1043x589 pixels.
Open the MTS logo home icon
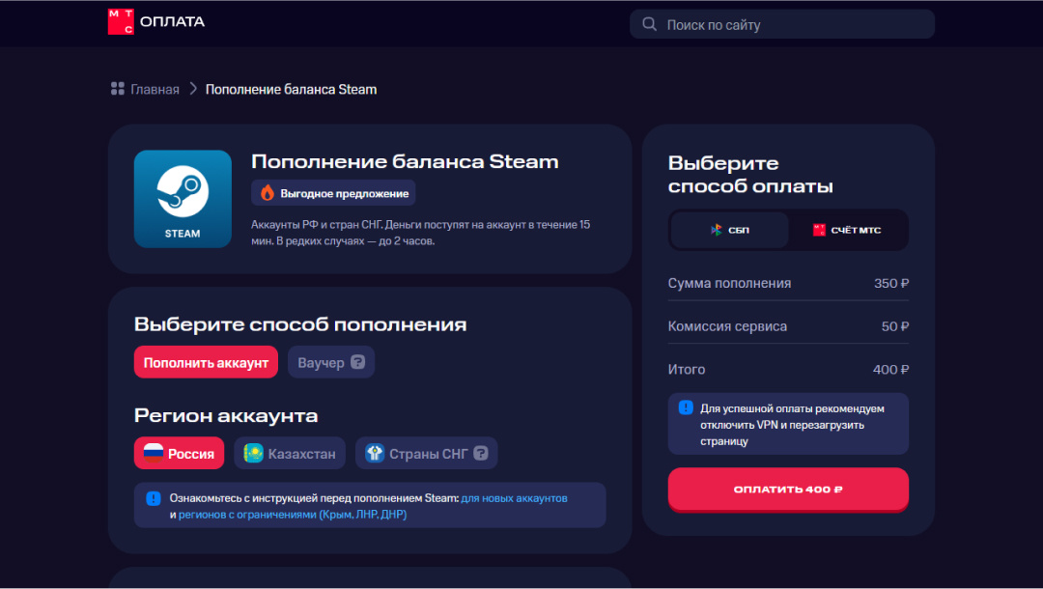tap(121, 21)
